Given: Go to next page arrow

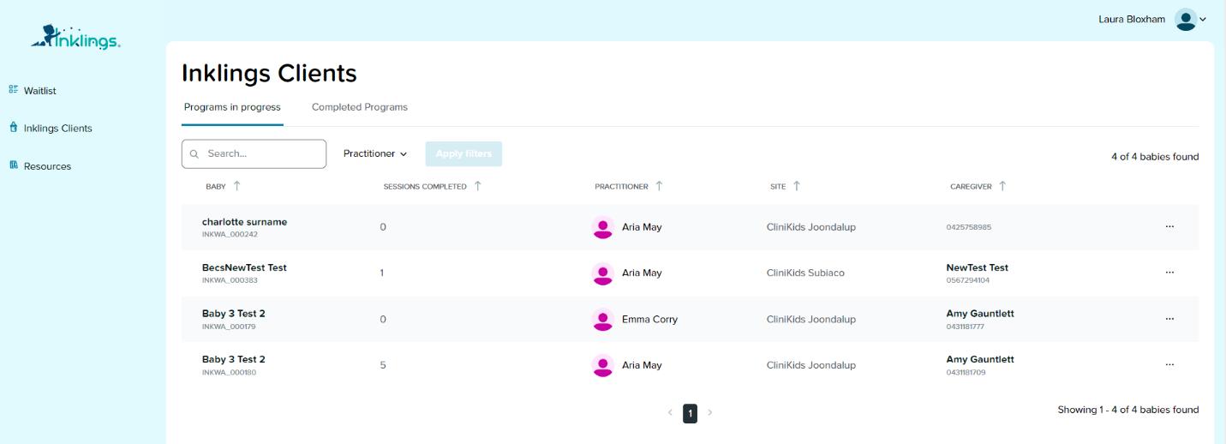Looking at the screenshot, I should point(710,413).
